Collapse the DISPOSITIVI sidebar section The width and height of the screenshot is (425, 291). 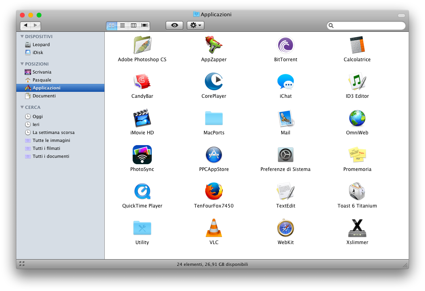[x=22, y=36]
